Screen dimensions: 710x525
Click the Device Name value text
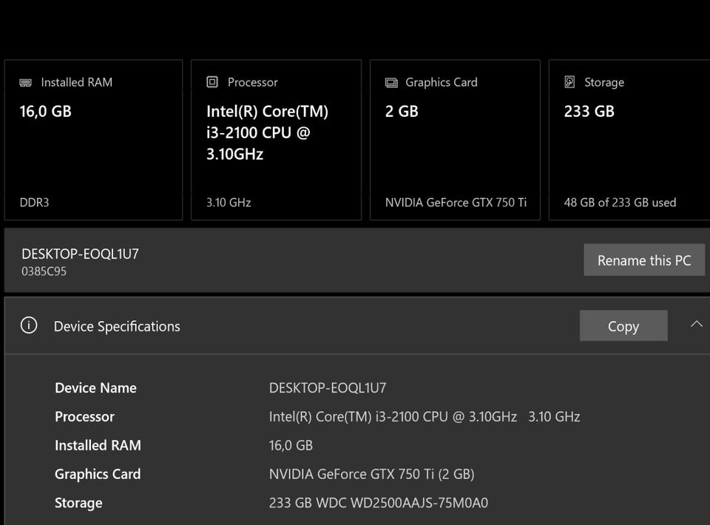328,388
